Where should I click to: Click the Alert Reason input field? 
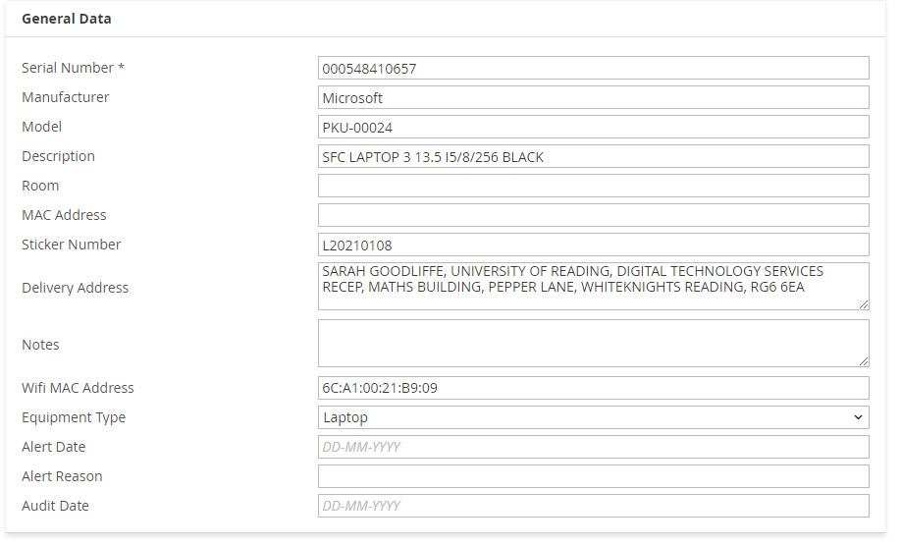[x=593, y=476]
